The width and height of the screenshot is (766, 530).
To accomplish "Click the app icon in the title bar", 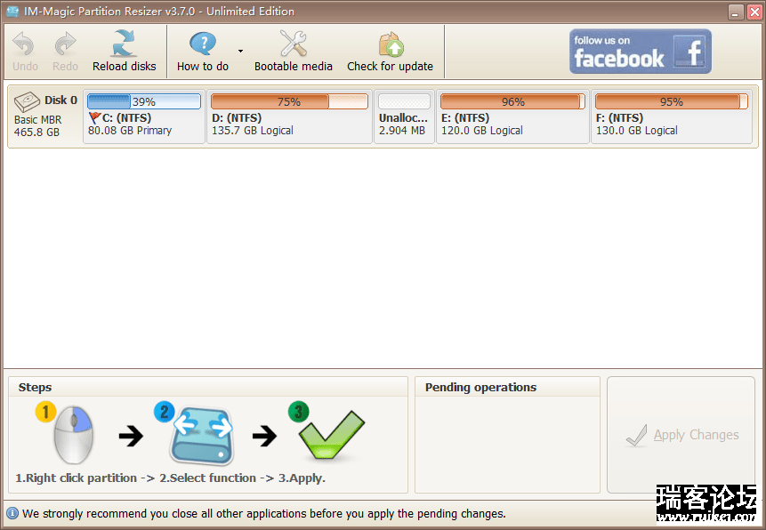I will [12, 12].
